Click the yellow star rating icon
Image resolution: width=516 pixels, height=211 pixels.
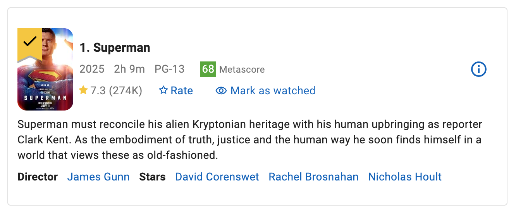[83, 90]
